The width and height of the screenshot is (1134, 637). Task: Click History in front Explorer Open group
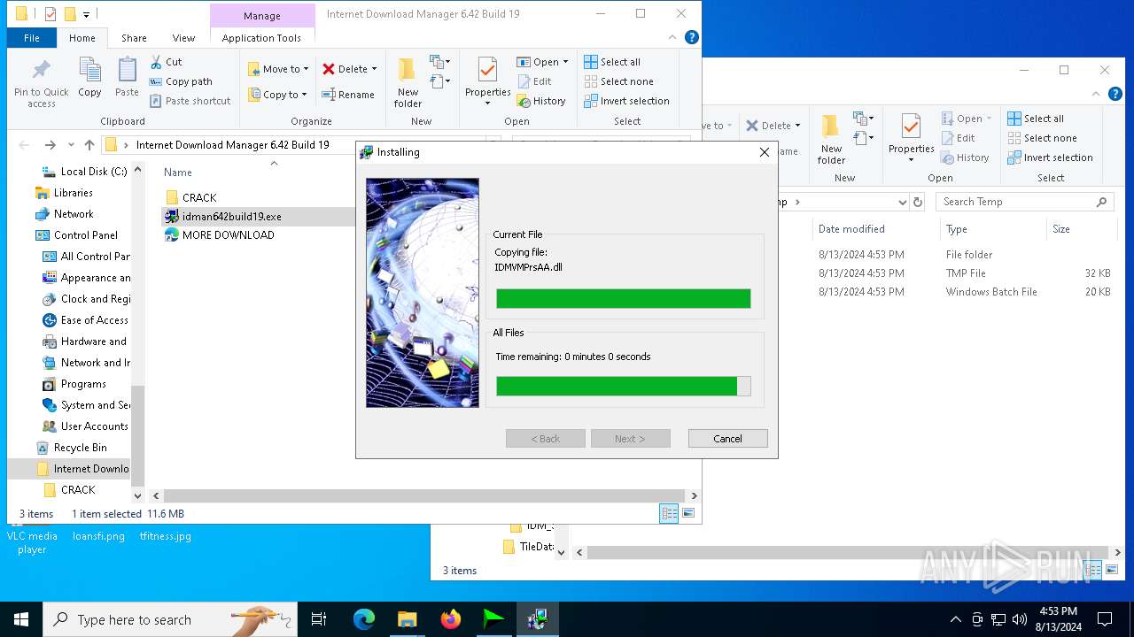(x=541, y=101)
